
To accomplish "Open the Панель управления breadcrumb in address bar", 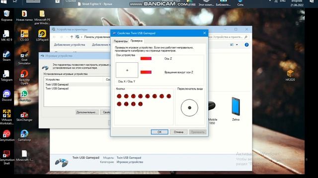I will pos(97,37).
